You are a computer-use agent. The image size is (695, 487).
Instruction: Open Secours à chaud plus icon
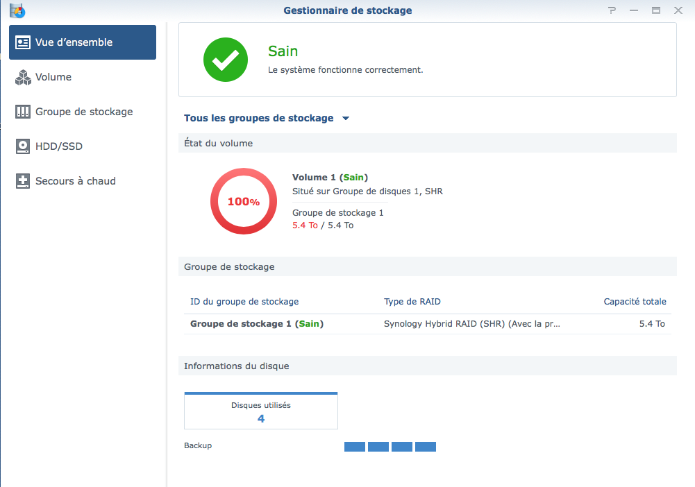click(23, 181)
